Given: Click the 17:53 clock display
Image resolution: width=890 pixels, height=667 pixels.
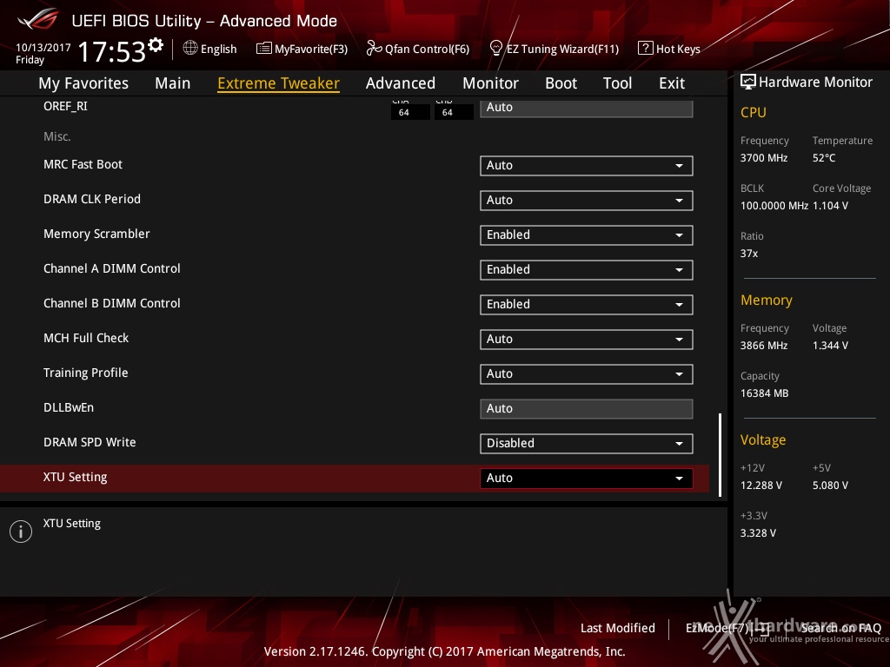Looking at the screenshot, I should pos(112,52).
